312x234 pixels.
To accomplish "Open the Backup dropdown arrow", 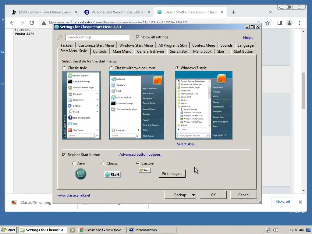I will coord(193,195).
